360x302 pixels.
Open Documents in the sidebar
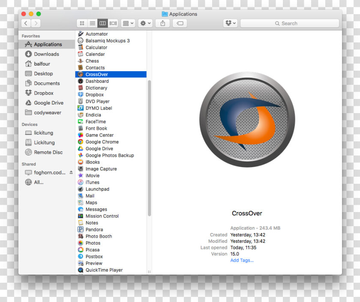coord(47,83)
